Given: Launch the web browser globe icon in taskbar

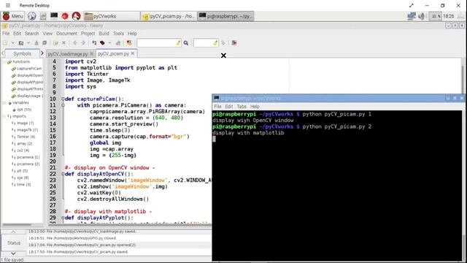Looking at the screenshot, I should click(31, 16).
